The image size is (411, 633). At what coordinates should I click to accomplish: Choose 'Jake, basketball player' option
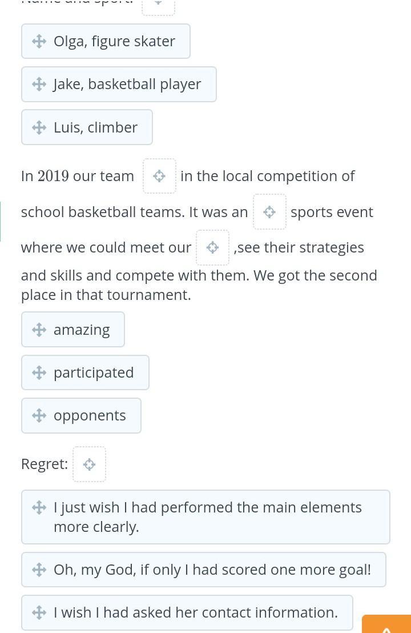[x=127, y=84]
